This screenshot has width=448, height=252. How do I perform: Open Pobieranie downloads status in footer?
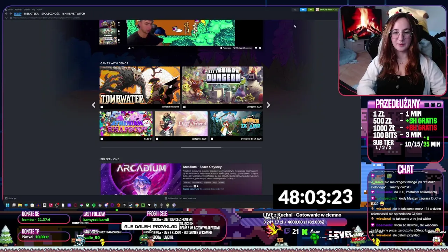pos(181,198)
